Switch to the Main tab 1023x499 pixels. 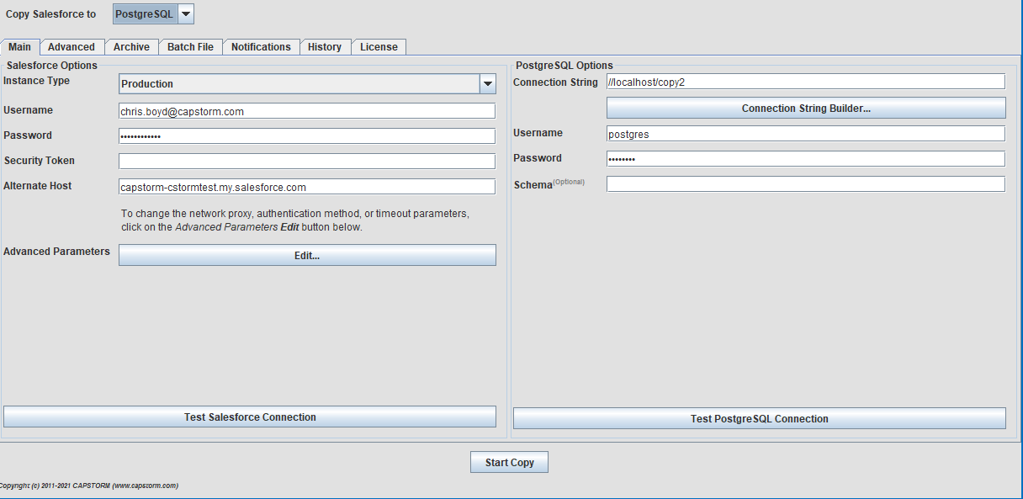pyautogui.click(x=19, y=47)
